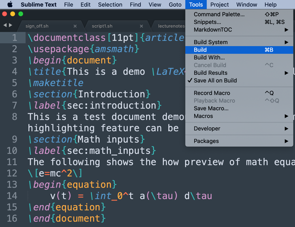295x227 pixels.
Task: Click "The following shows" text line
Action: click(161, 162)
